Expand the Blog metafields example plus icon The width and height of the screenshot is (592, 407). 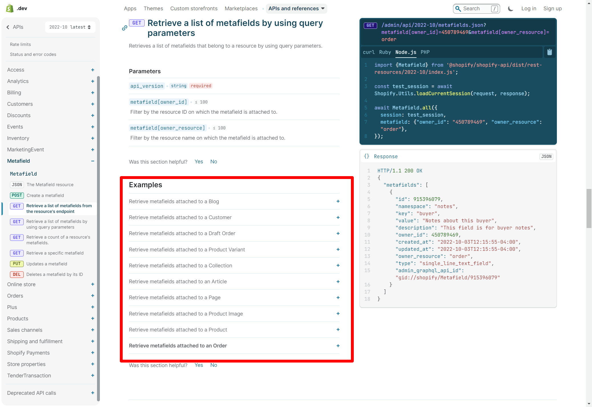click(x=338, y=201)
